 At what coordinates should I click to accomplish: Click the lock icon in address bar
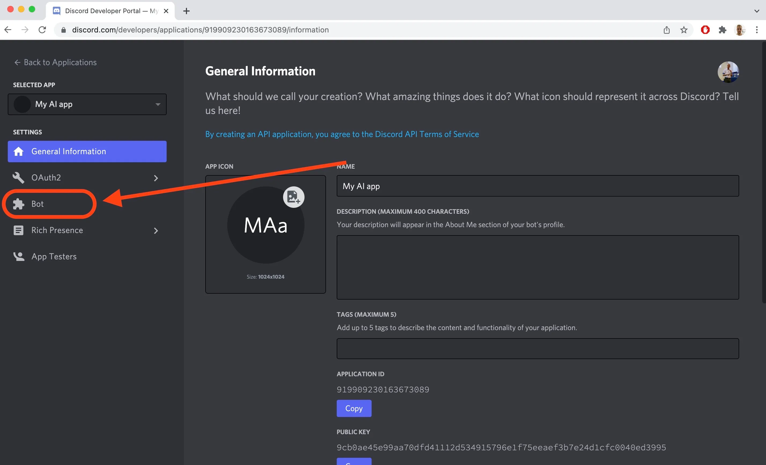[63, 30]
